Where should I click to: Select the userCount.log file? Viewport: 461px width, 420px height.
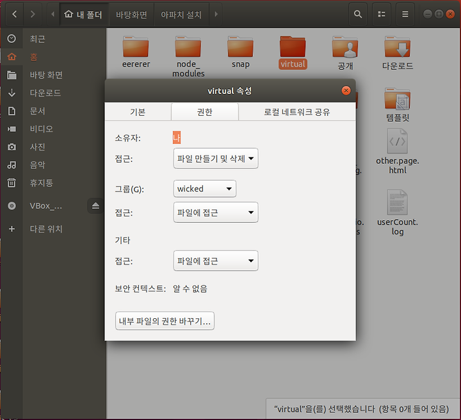[x=397, y=213]
